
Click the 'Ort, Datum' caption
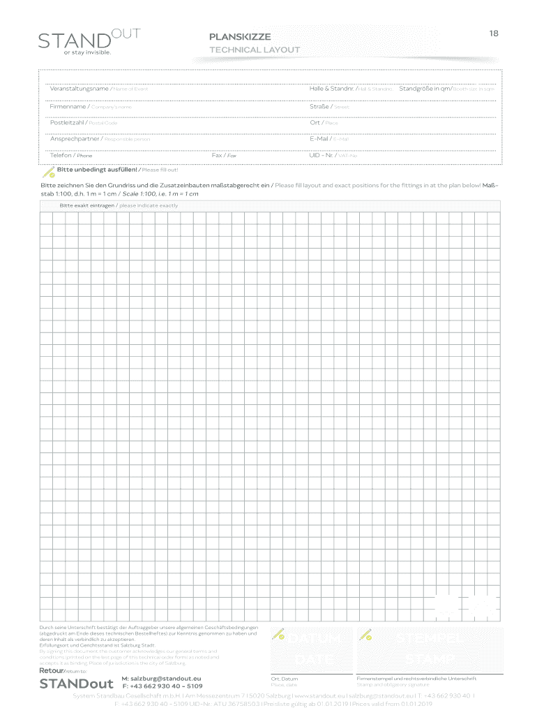(285, 679)
